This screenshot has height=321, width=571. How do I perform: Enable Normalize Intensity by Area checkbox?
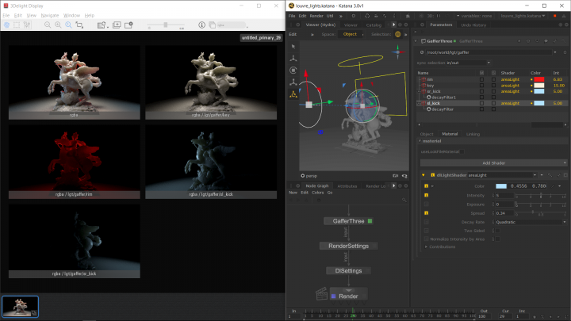pos(496,239)
